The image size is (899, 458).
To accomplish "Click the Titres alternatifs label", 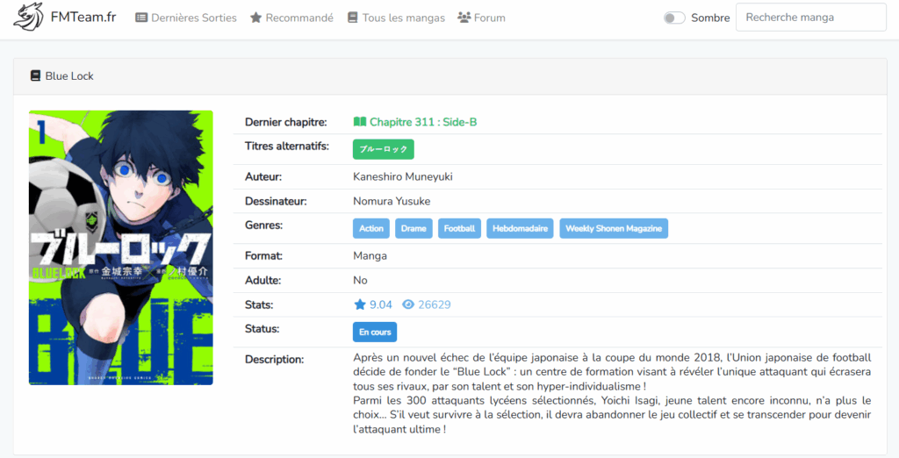I will (x=287, y=147).
